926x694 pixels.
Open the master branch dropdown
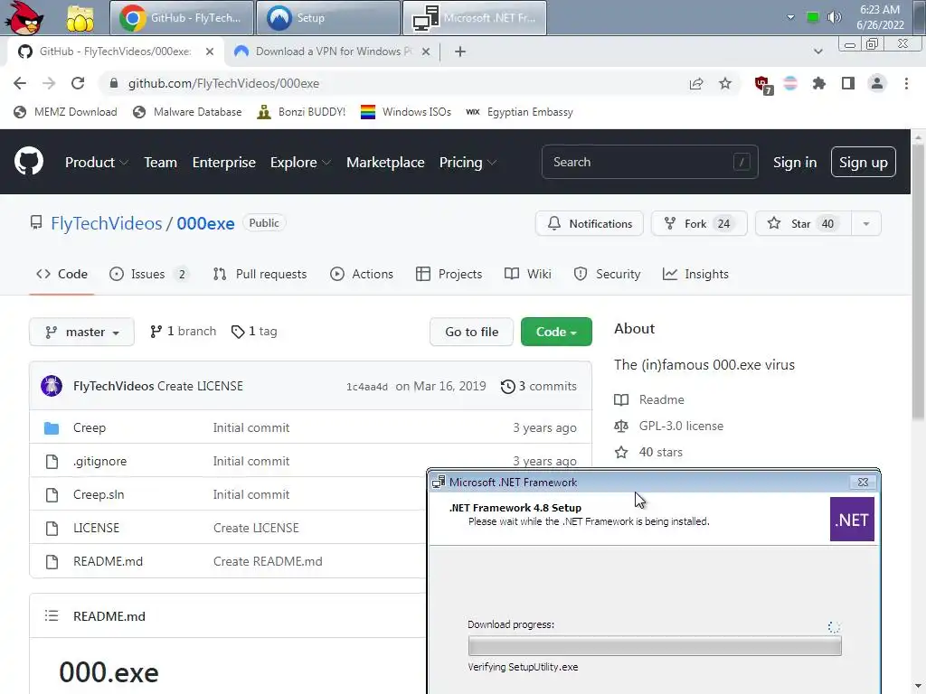81,332
